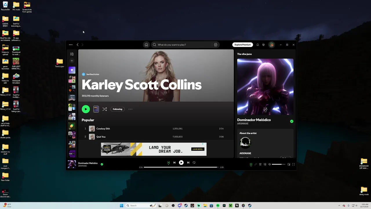Play Karley Scott Collins with the green button
Viewport: 371px width, 209px height.
click(86, 109)
